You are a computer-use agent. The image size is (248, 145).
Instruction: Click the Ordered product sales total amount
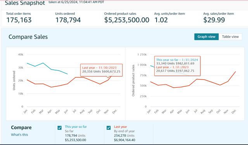[127, 20]
